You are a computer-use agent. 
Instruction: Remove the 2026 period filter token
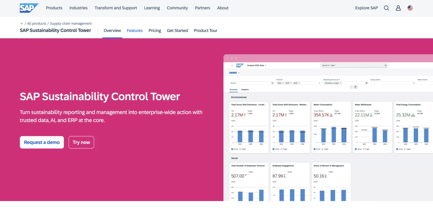click(299, 83)
